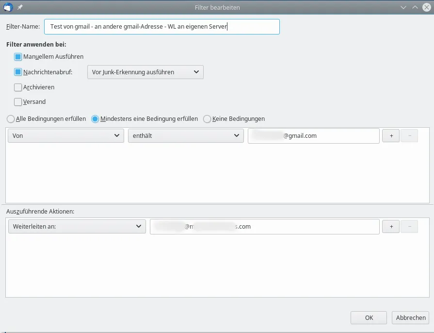
Task: Select Alle Bedingungen erfüllen radio button
Action: tap(11, 119)
